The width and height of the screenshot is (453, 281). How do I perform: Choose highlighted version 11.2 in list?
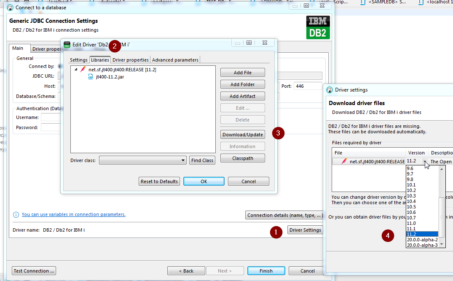coord(422,234)
